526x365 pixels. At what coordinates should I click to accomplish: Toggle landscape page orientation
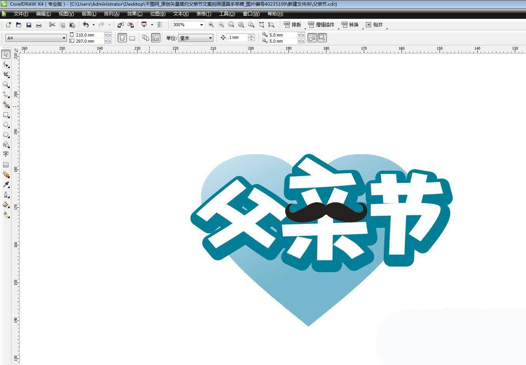132,38
